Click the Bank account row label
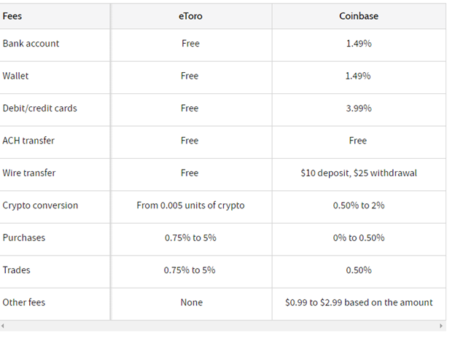This screenshot has width=455, height=338. pyautogui.click(x=31, y=44)
